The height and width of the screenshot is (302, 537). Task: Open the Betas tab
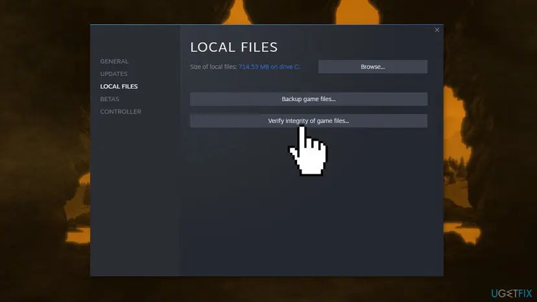[x=110, y=99]
